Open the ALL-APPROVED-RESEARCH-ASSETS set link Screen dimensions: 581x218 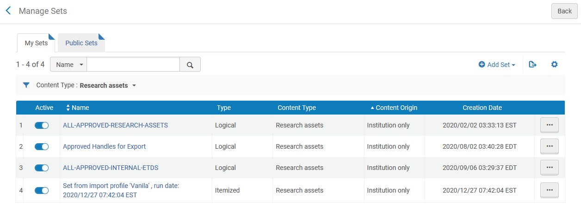tap(115, 125)
